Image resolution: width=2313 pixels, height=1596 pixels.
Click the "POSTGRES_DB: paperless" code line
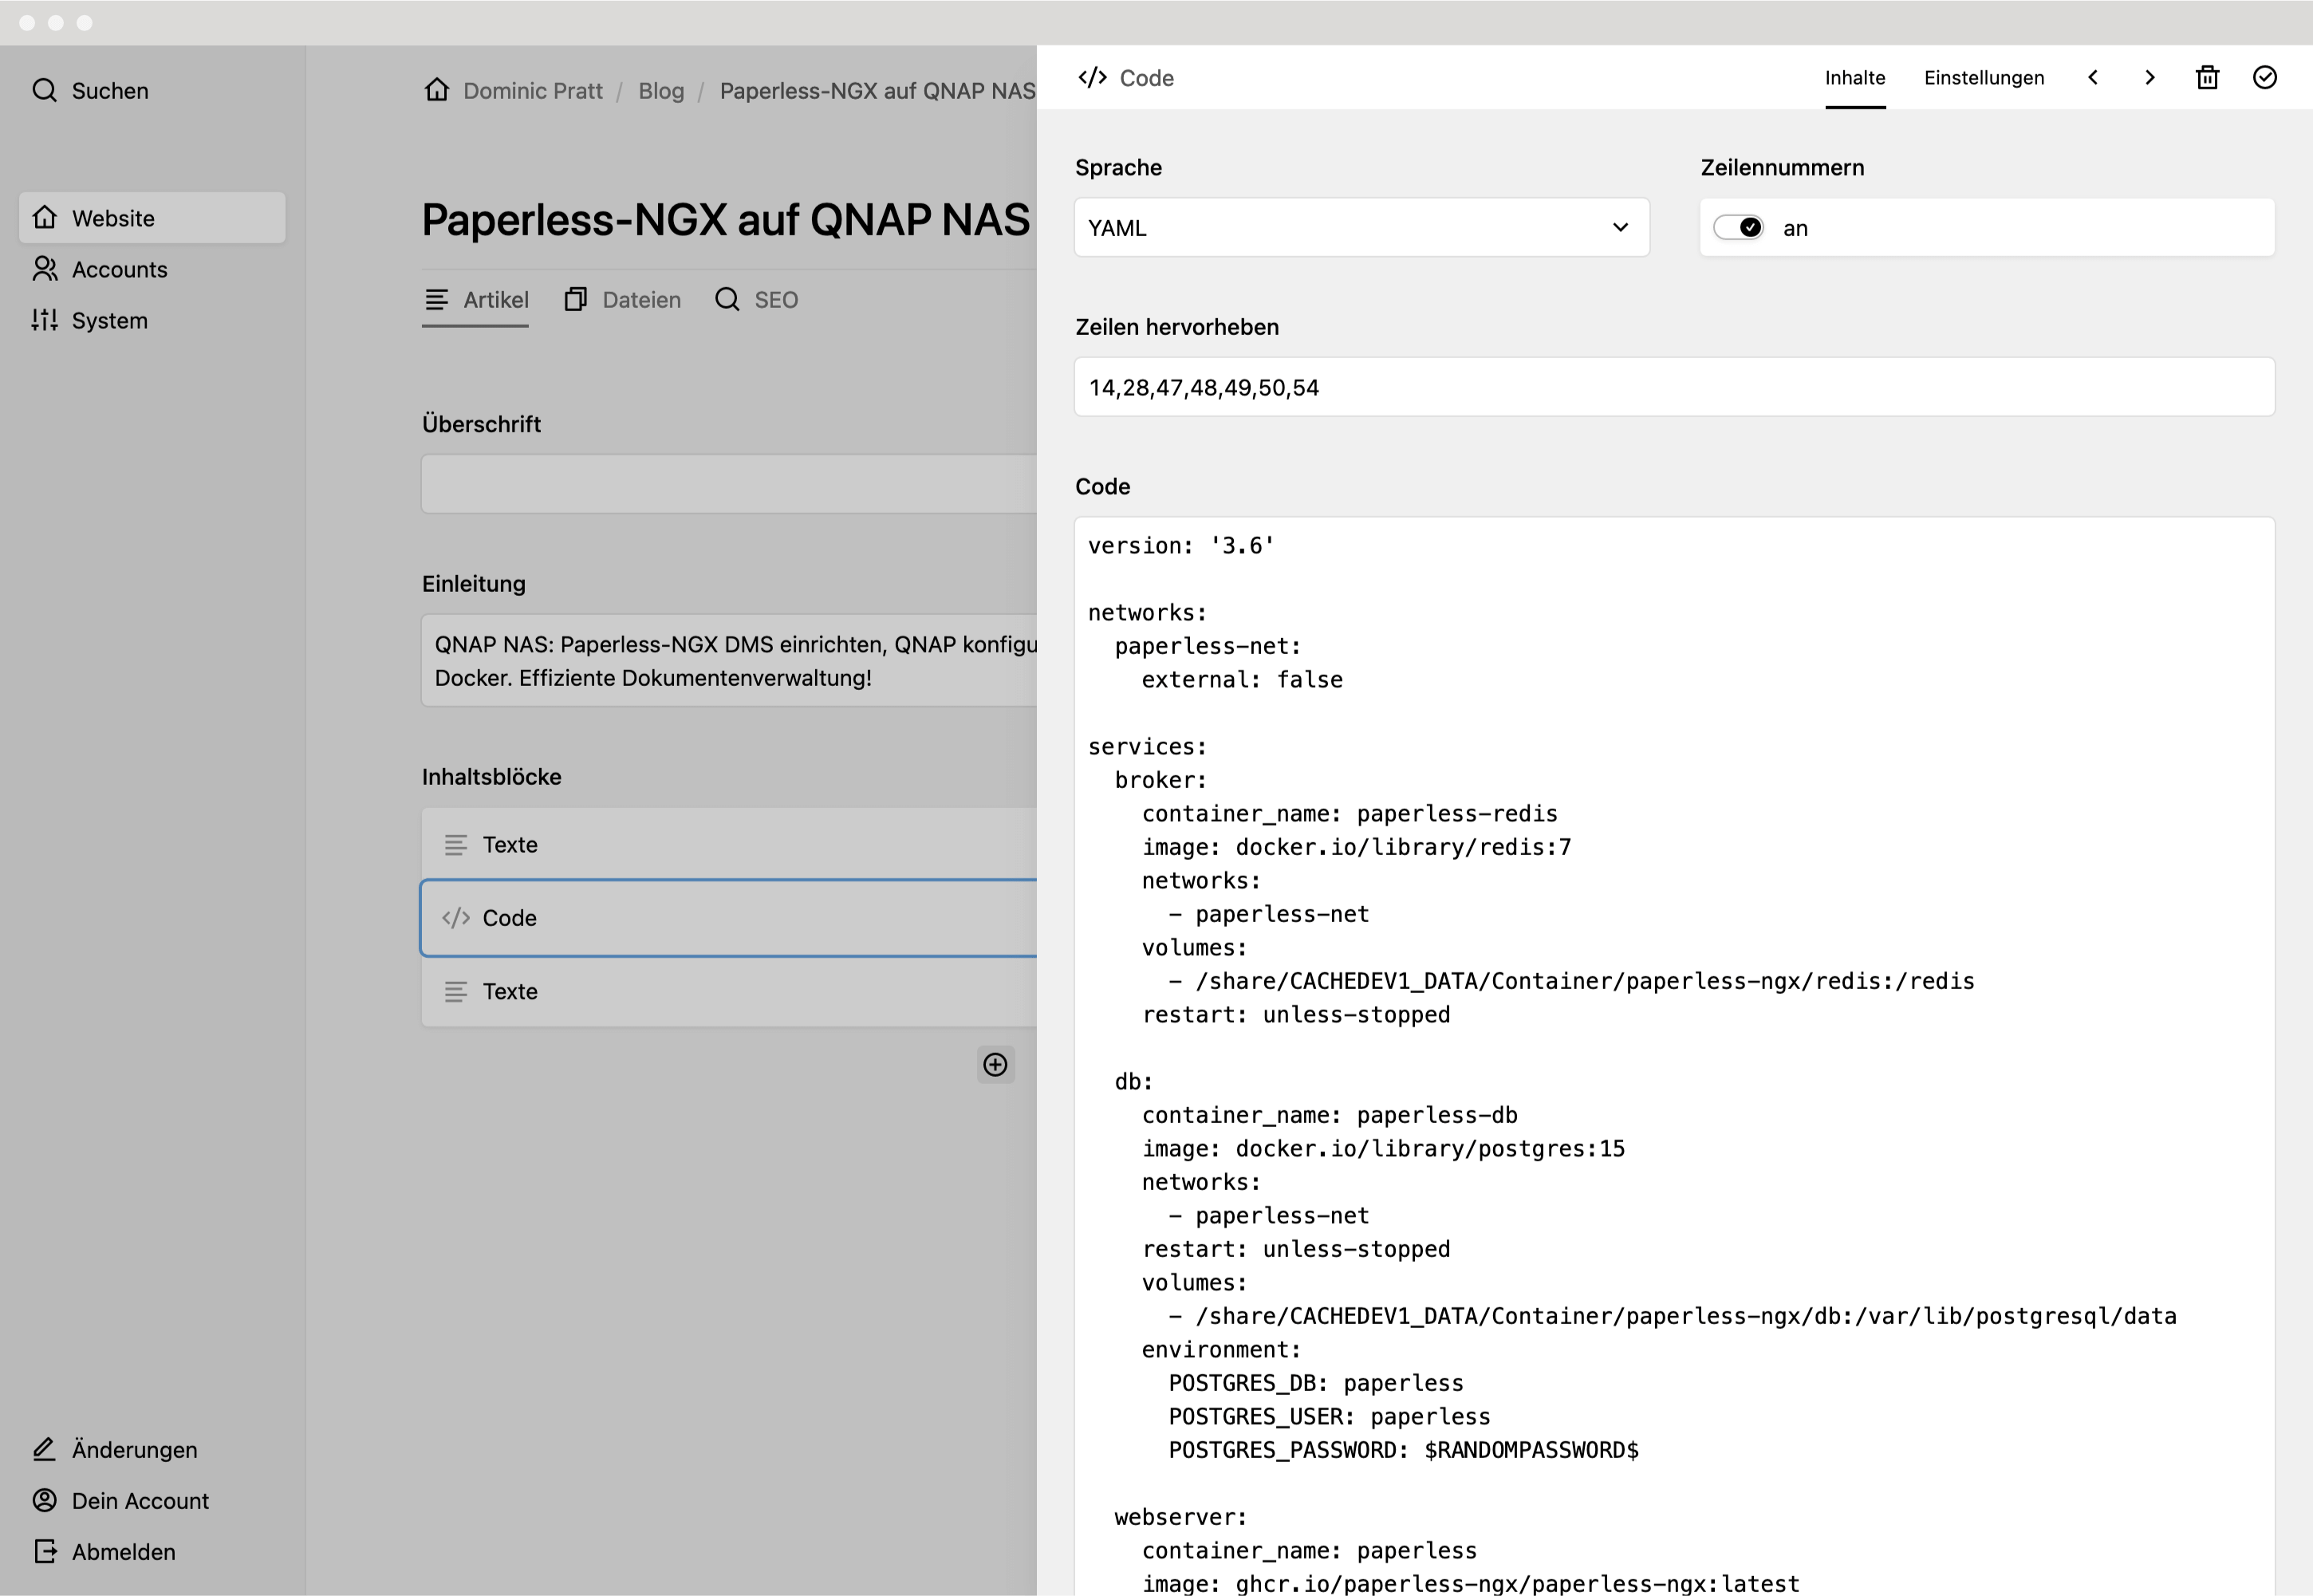coord(1316,1382)
